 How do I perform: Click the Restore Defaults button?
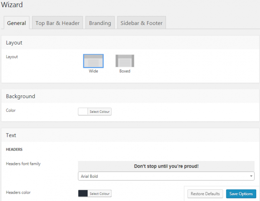click(205, 194)
